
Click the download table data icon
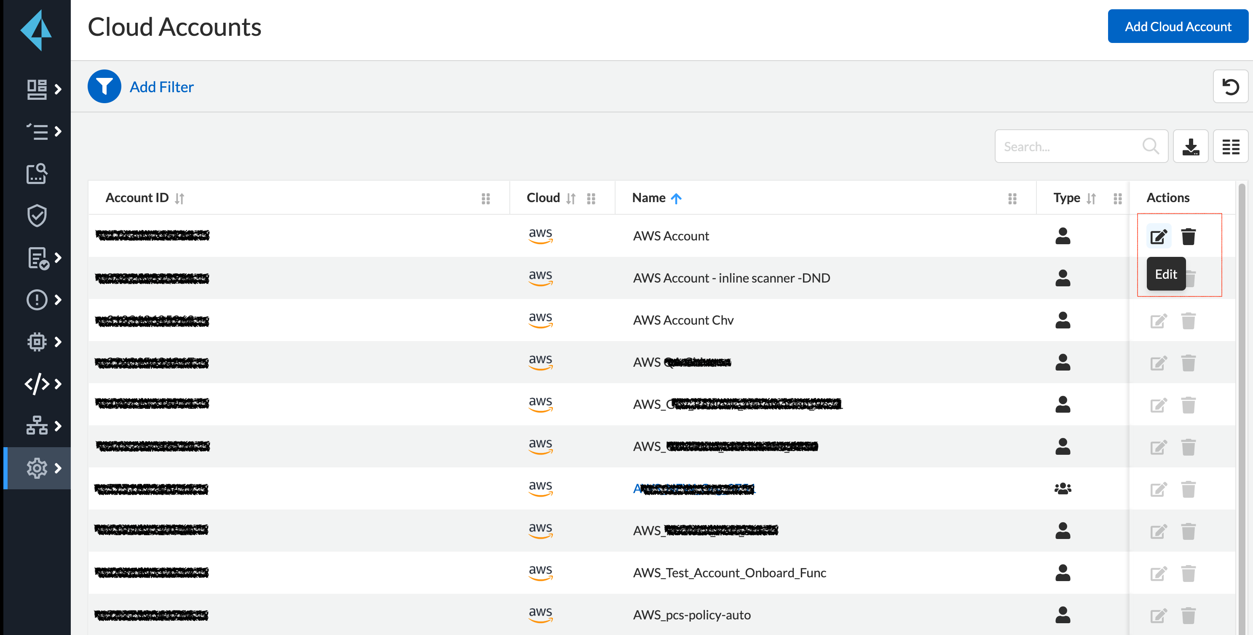[x=1190, y=147]
